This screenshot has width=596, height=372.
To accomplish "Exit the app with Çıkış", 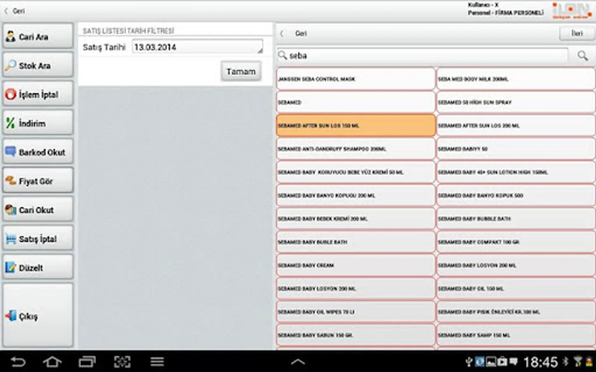I will 38,316.
